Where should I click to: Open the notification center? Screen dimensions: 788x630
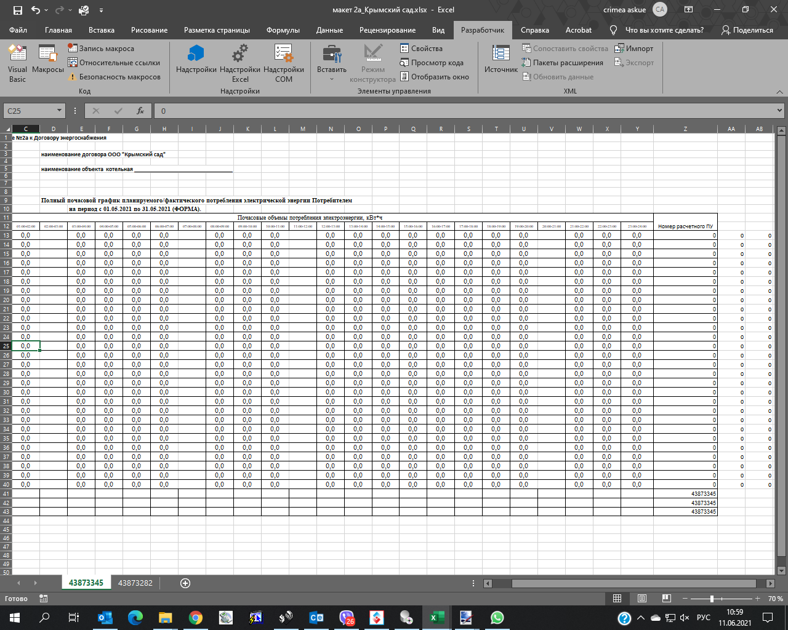tap(768, 618)
